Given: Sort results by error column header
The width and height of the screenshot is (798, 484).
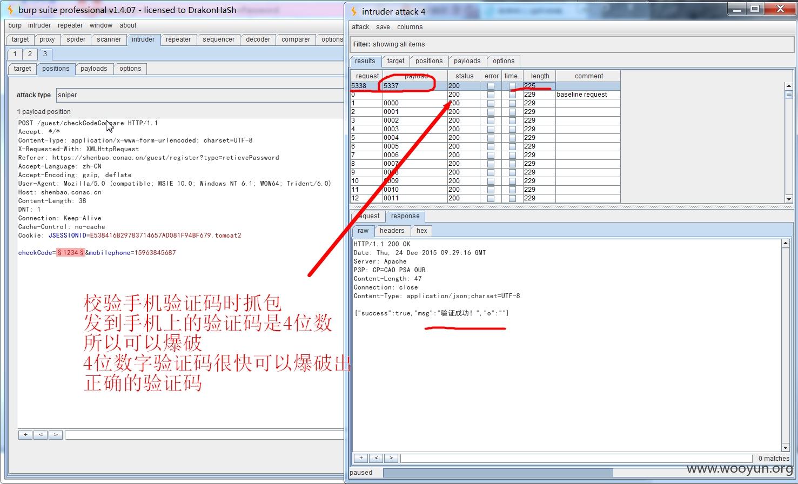Looking at the screenshot, I should (x=491, y=76).
